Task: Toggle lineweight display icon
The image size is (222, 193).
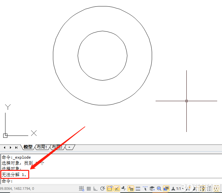Action: [138, 189]
